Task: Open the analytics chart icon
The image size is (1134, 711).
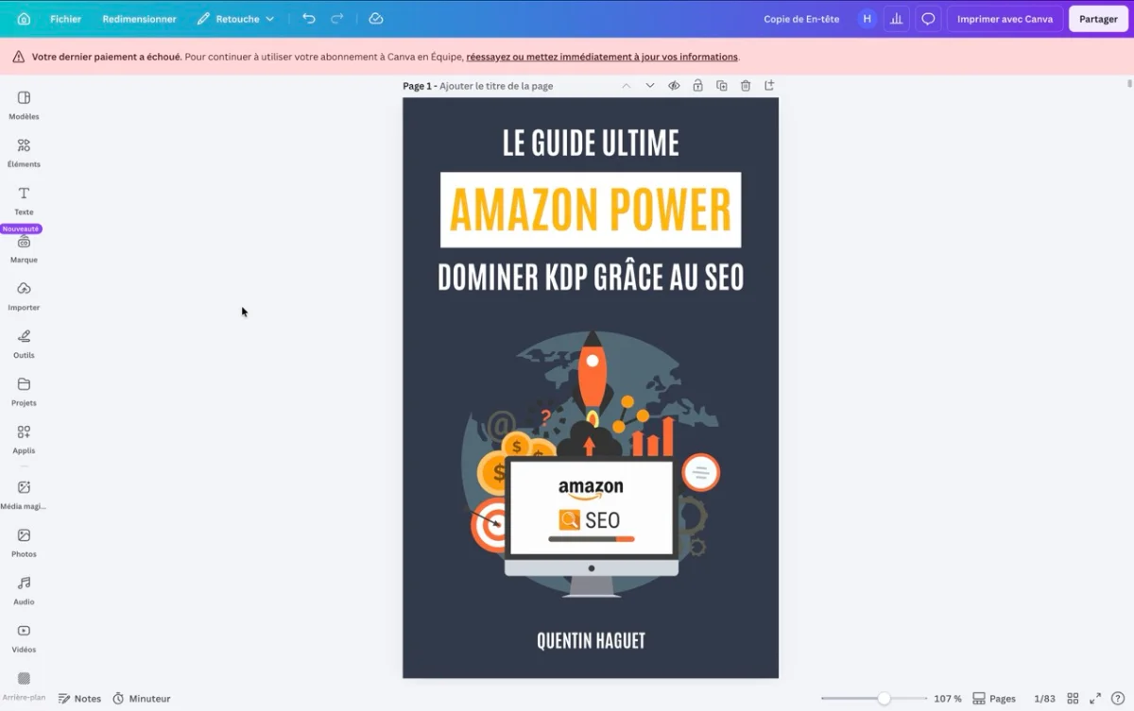Action: pyautogui.click(x=898, y=19)
